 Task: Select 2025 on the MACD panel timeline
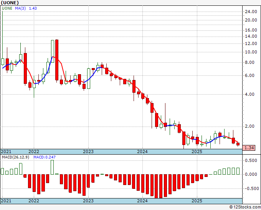coord(197,201)
